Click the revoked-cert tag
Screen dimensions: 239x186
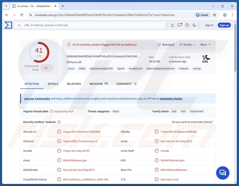(135, 69)
